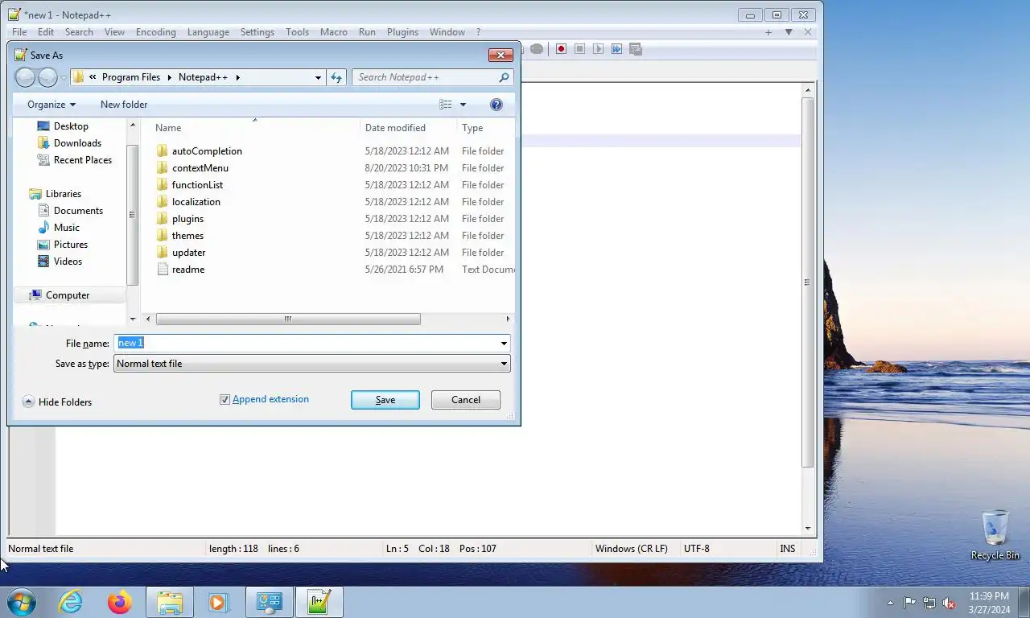Collapse the pane with Hide Folders
Image resolution: width=1030 pixels, height=618 pixels.
pyautogui.click(x=56, y=402)
